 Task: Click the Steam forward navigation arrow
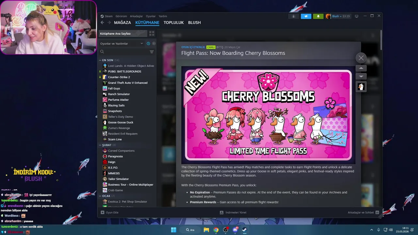109,23
